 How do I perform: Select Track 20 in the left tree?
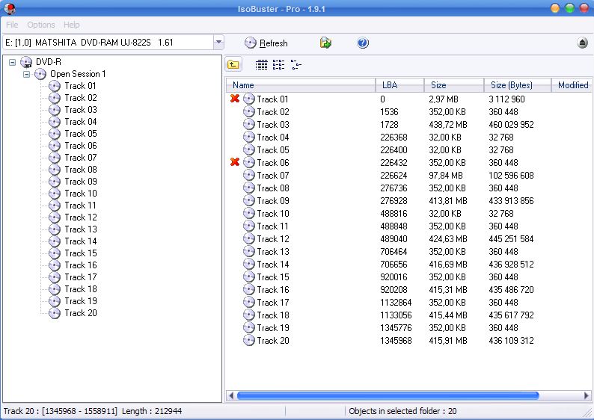click(x=81, y=313)
